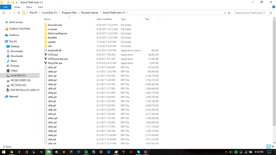The image size is (276, 155).
Task: Select the x64a.rpf file icon
Action: [x=46, y=67]
